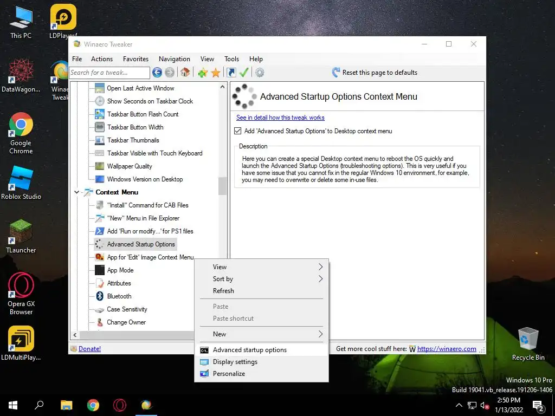Select Wallpaper Quality tweak
The width and height of the screenshot is (555, 416).
(130, 166)
